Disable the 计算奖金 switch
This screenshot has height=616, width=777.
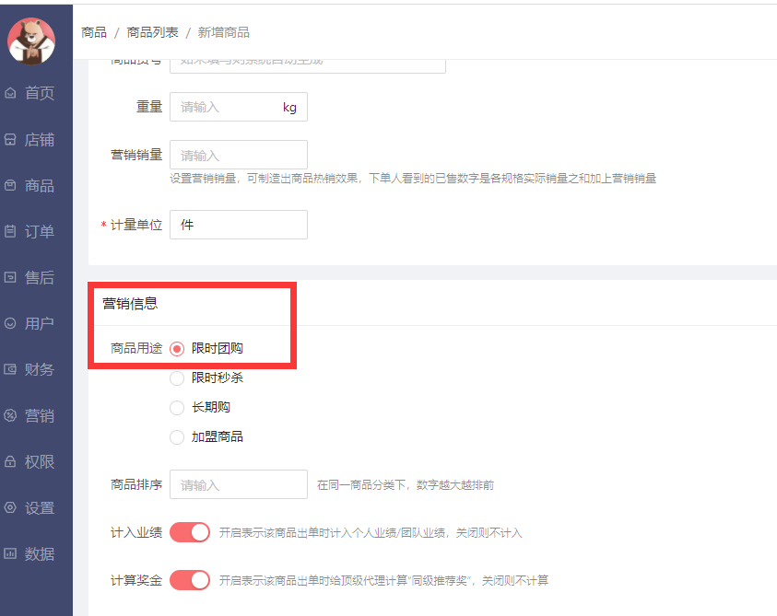tap(190, 580)
